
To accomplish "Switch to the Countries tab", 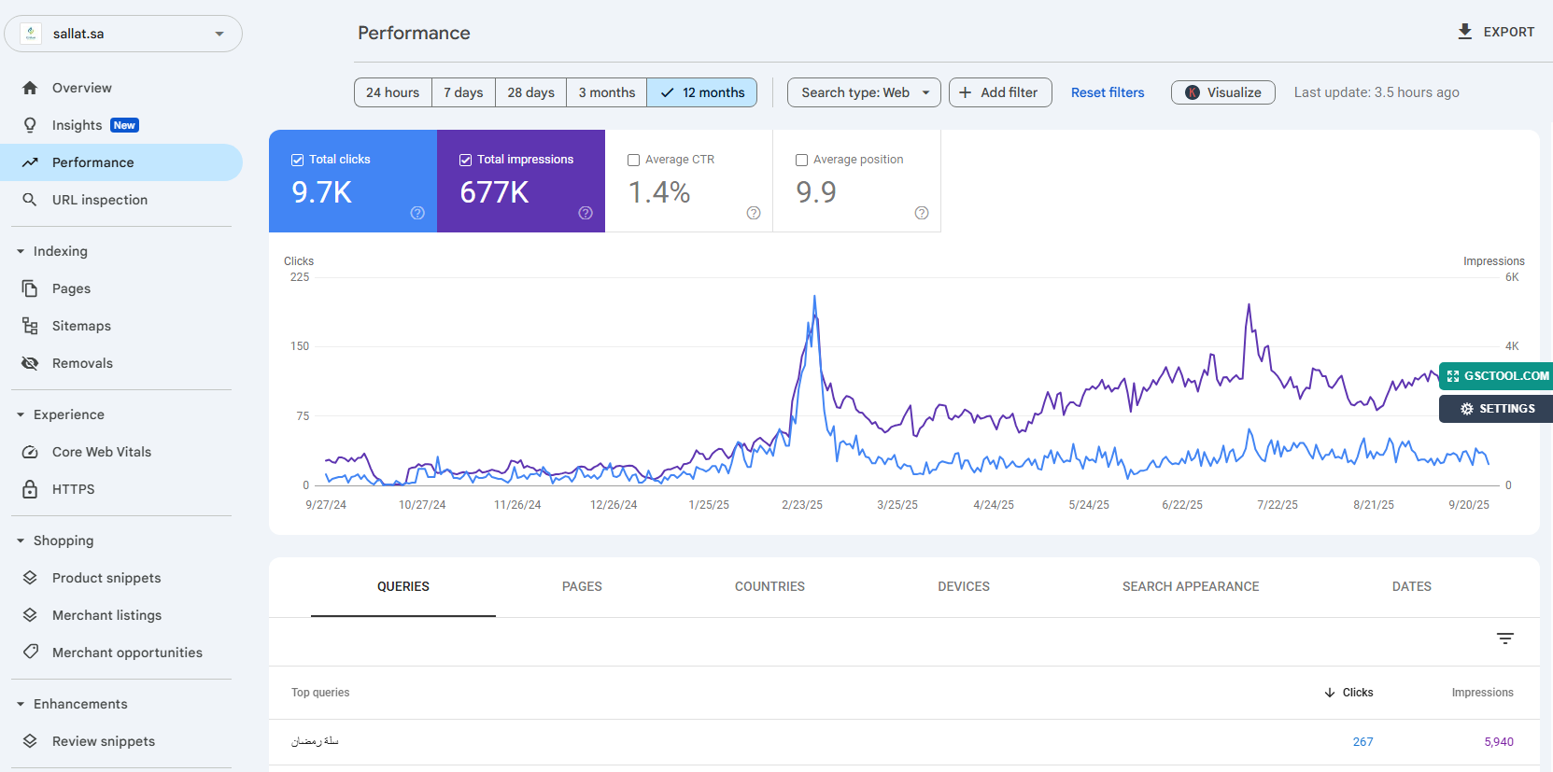I will tap(769, 586).
